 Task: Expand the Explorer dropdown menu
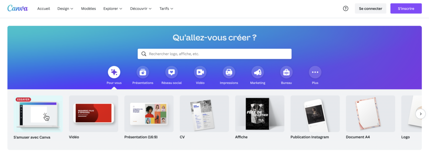113,8
